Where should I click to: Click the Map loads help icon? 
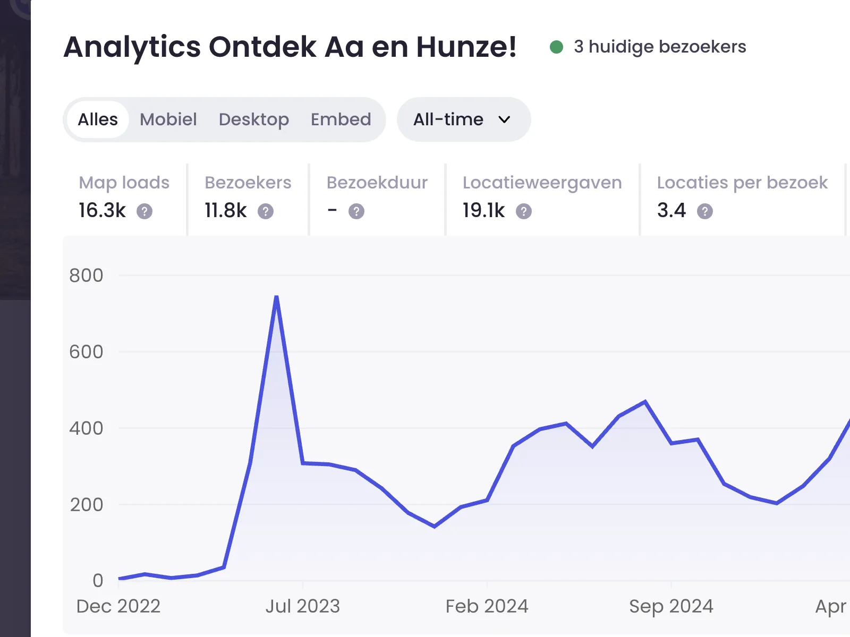144,211
